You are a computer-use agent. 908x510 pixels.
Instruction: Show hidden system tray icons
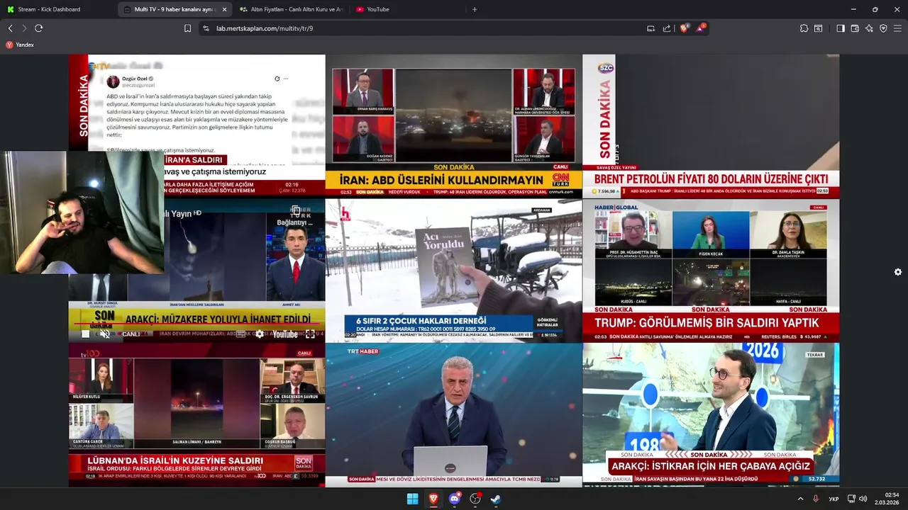(801, 499)
